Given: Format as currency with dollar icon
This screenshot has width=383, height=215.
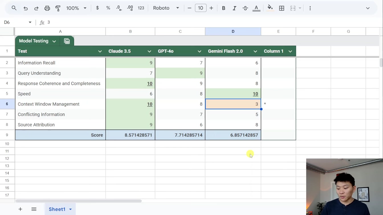Looking at the screenshot, I should 97,8.
